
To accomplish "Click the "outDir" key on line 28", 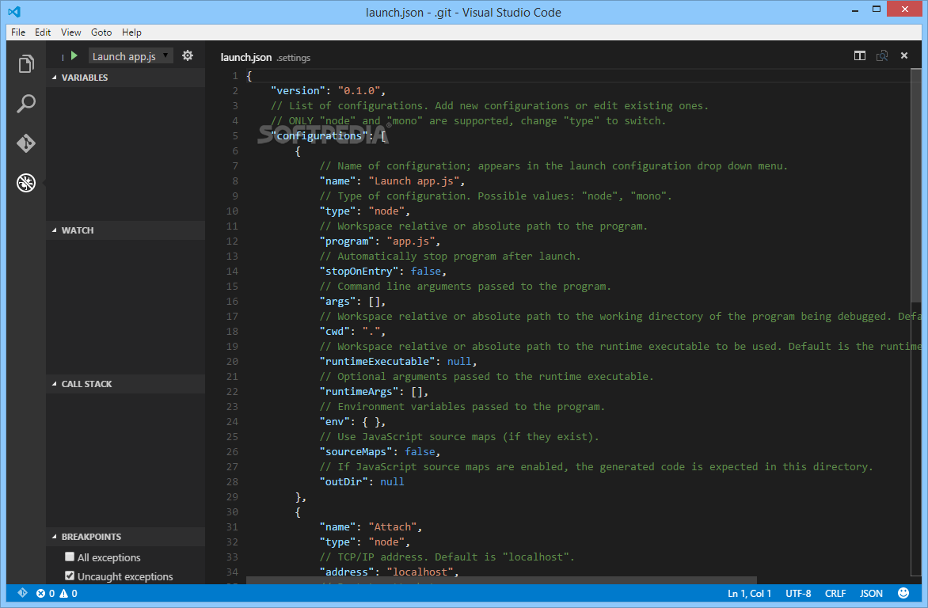I will tap(344, 481).
